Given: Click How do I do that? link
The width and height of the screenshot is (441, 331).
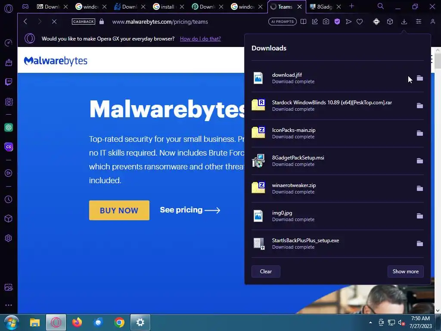Looking at the screenshot, I should [x=200, y=39].
